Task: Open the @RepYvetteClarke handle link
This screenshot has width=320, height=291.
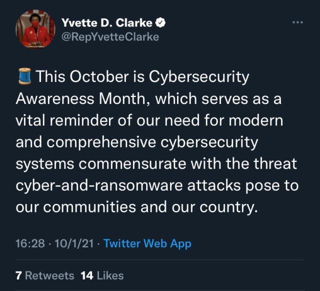Action: click(x=110, y=37)
